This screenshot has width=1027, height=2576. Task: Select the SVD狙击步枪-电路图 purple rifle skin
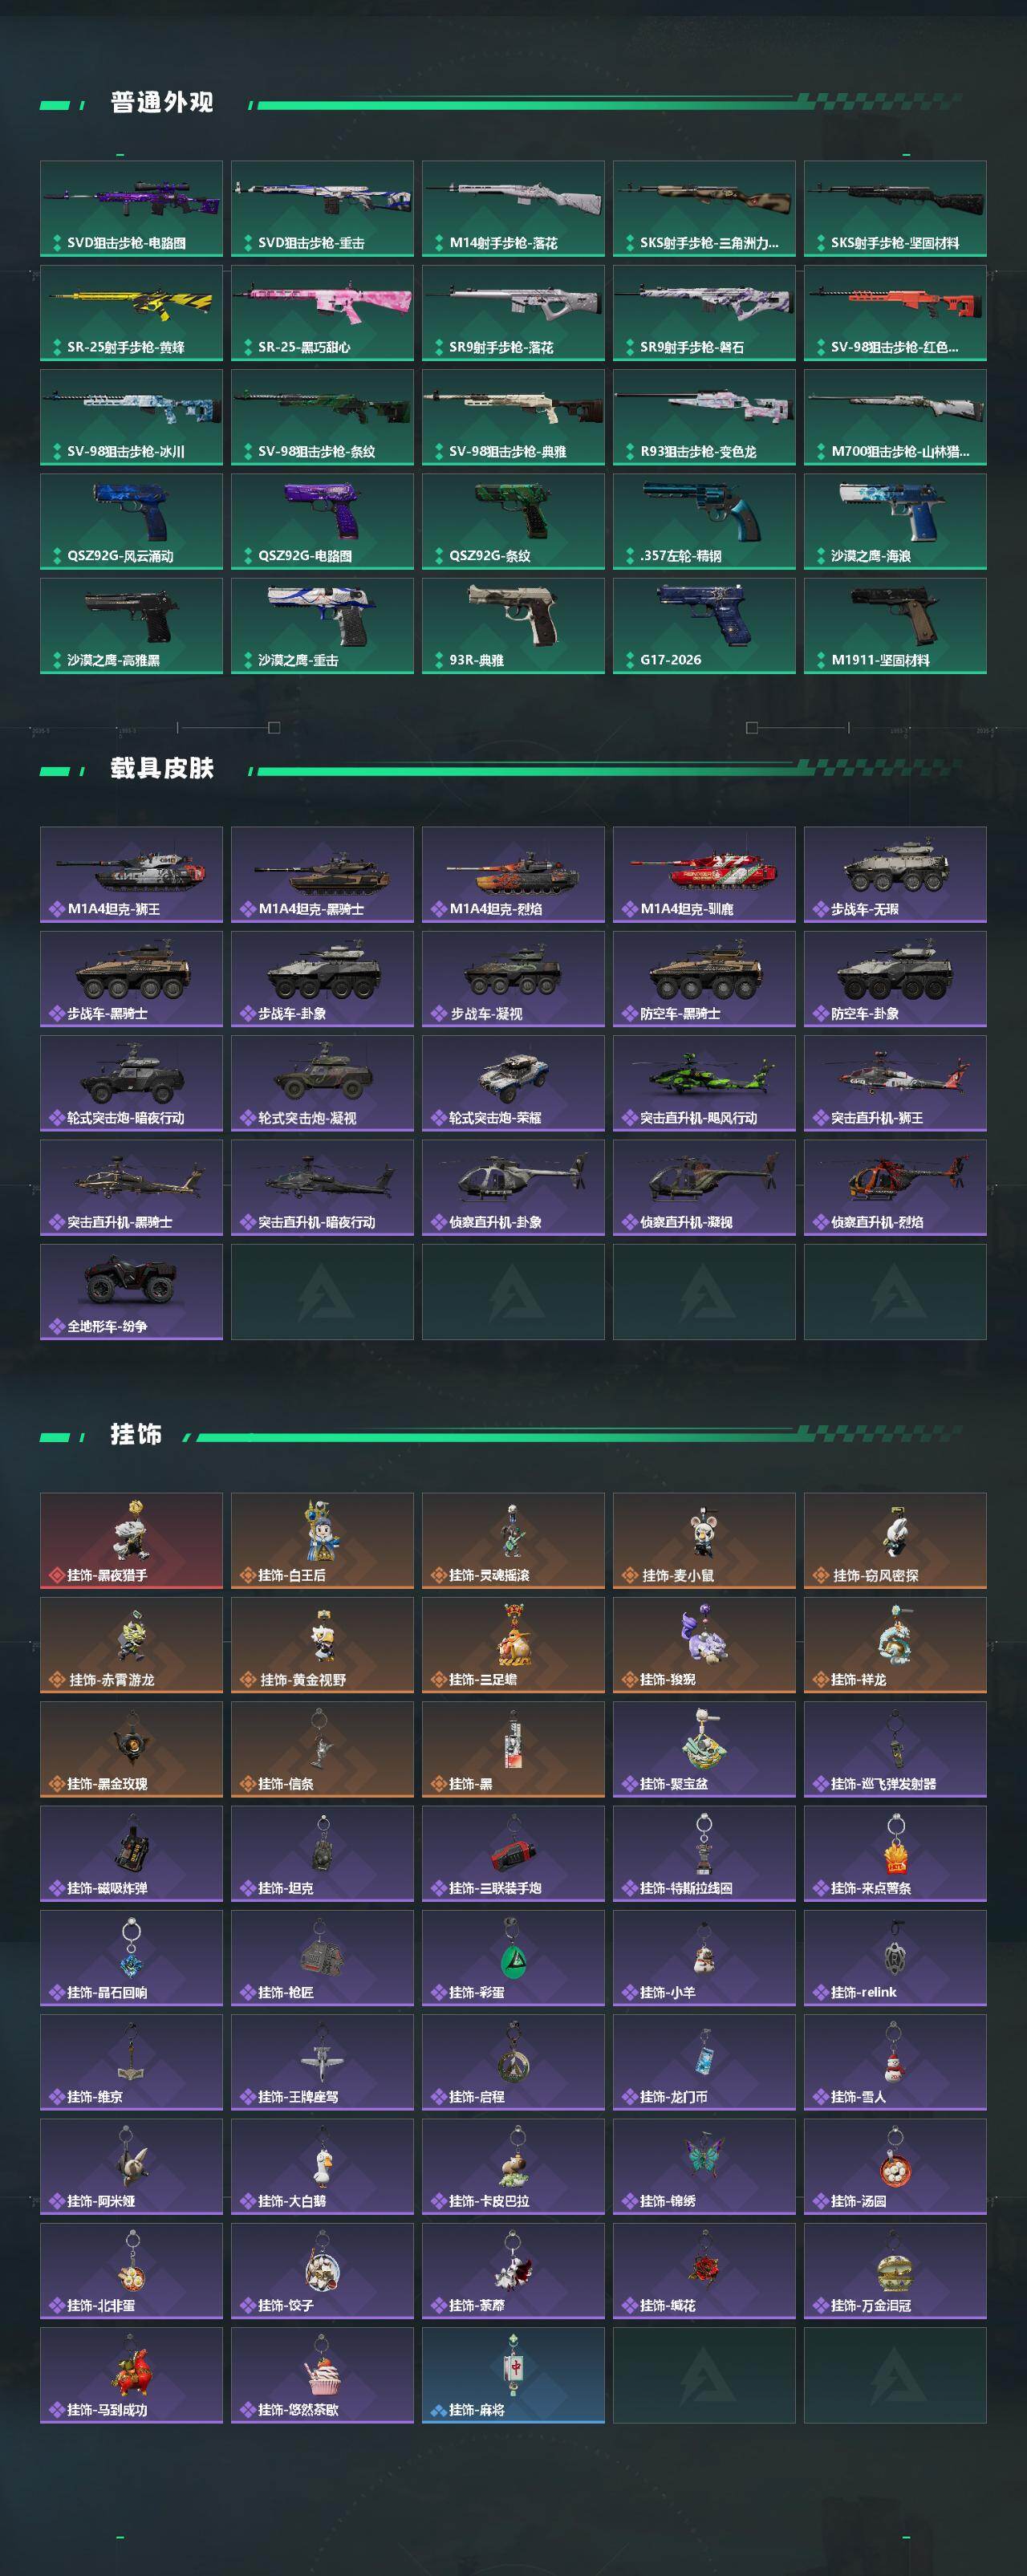pyautogui.click(x=131, y=208)
